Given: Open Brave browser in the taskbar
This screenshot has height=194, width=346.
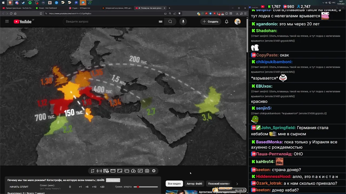Looking at the screenshot, I should [10, 3].
